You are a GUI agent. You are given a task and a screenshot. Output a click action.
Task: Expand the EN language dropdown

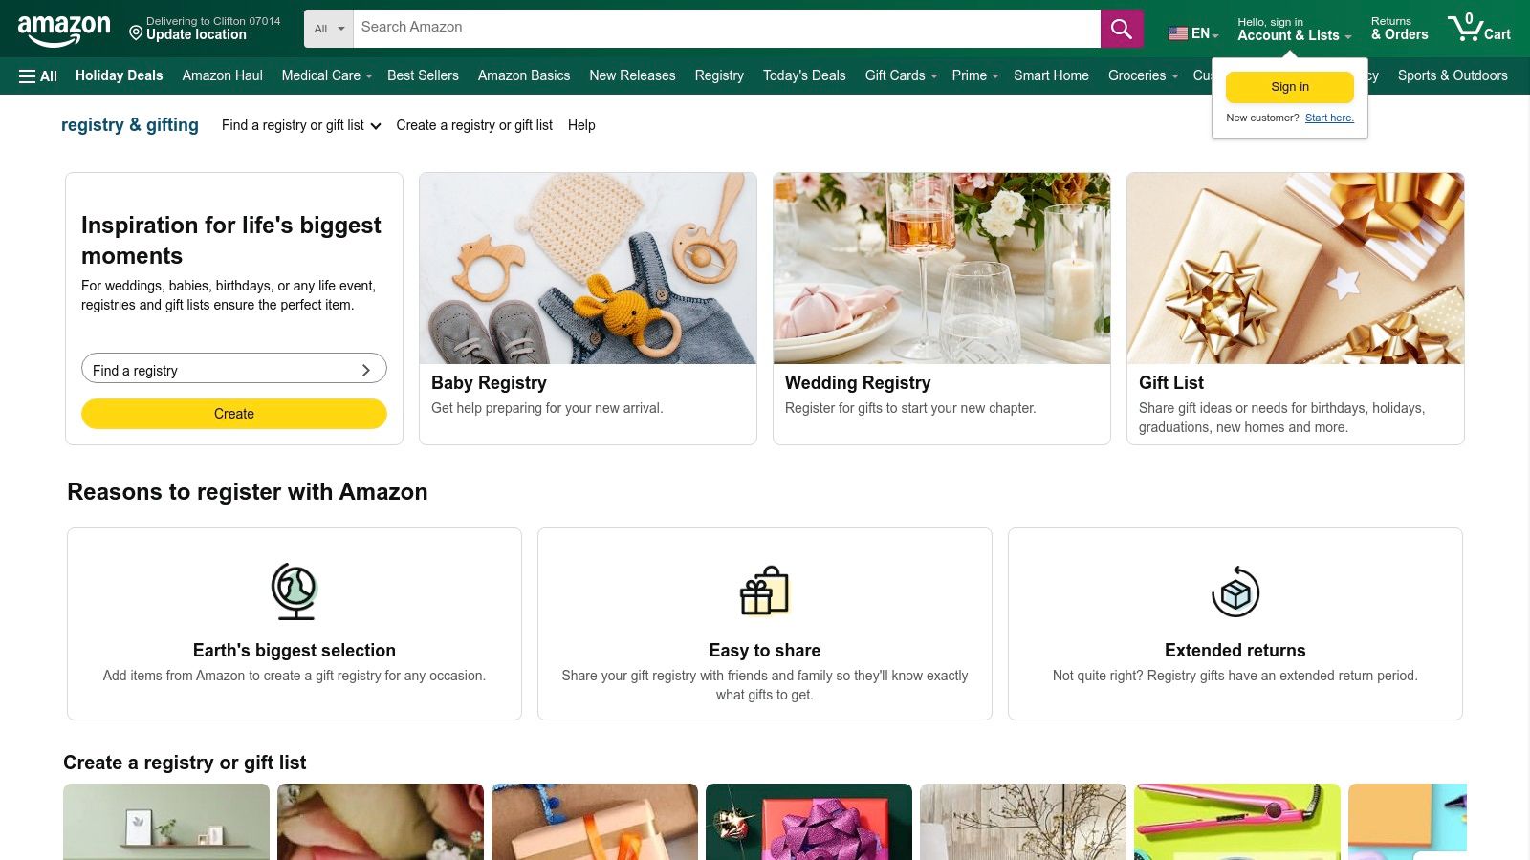(1192, 32)
